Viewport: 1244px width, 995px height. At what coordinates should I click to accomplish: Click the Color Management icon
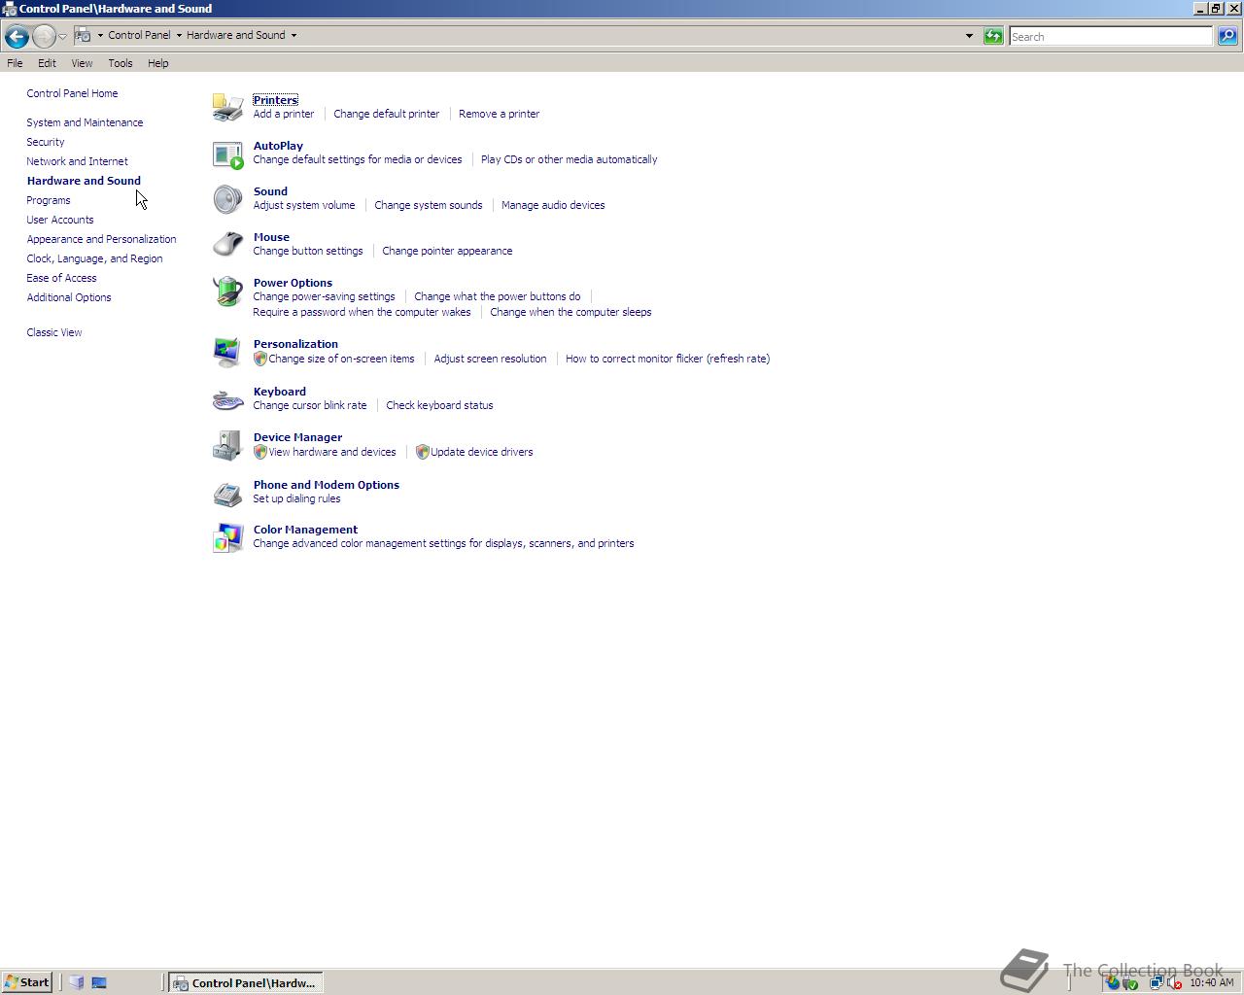point(227,537)
